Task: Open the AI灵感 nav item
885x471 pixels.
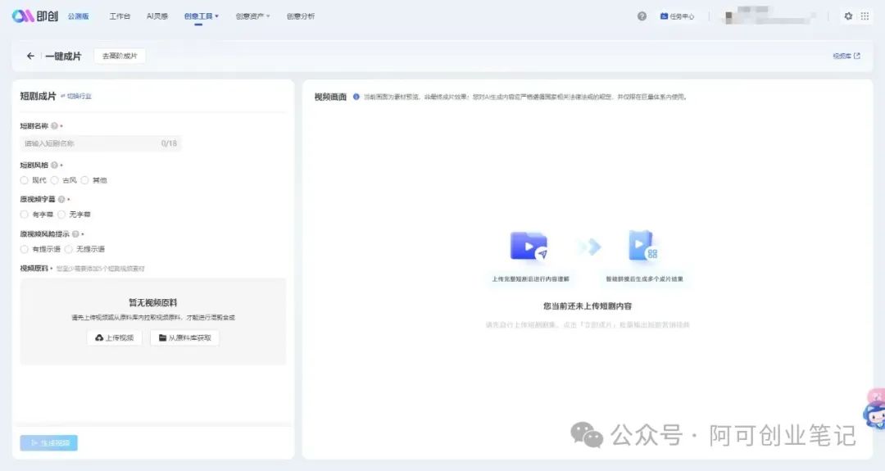Action: pos(157,16)
